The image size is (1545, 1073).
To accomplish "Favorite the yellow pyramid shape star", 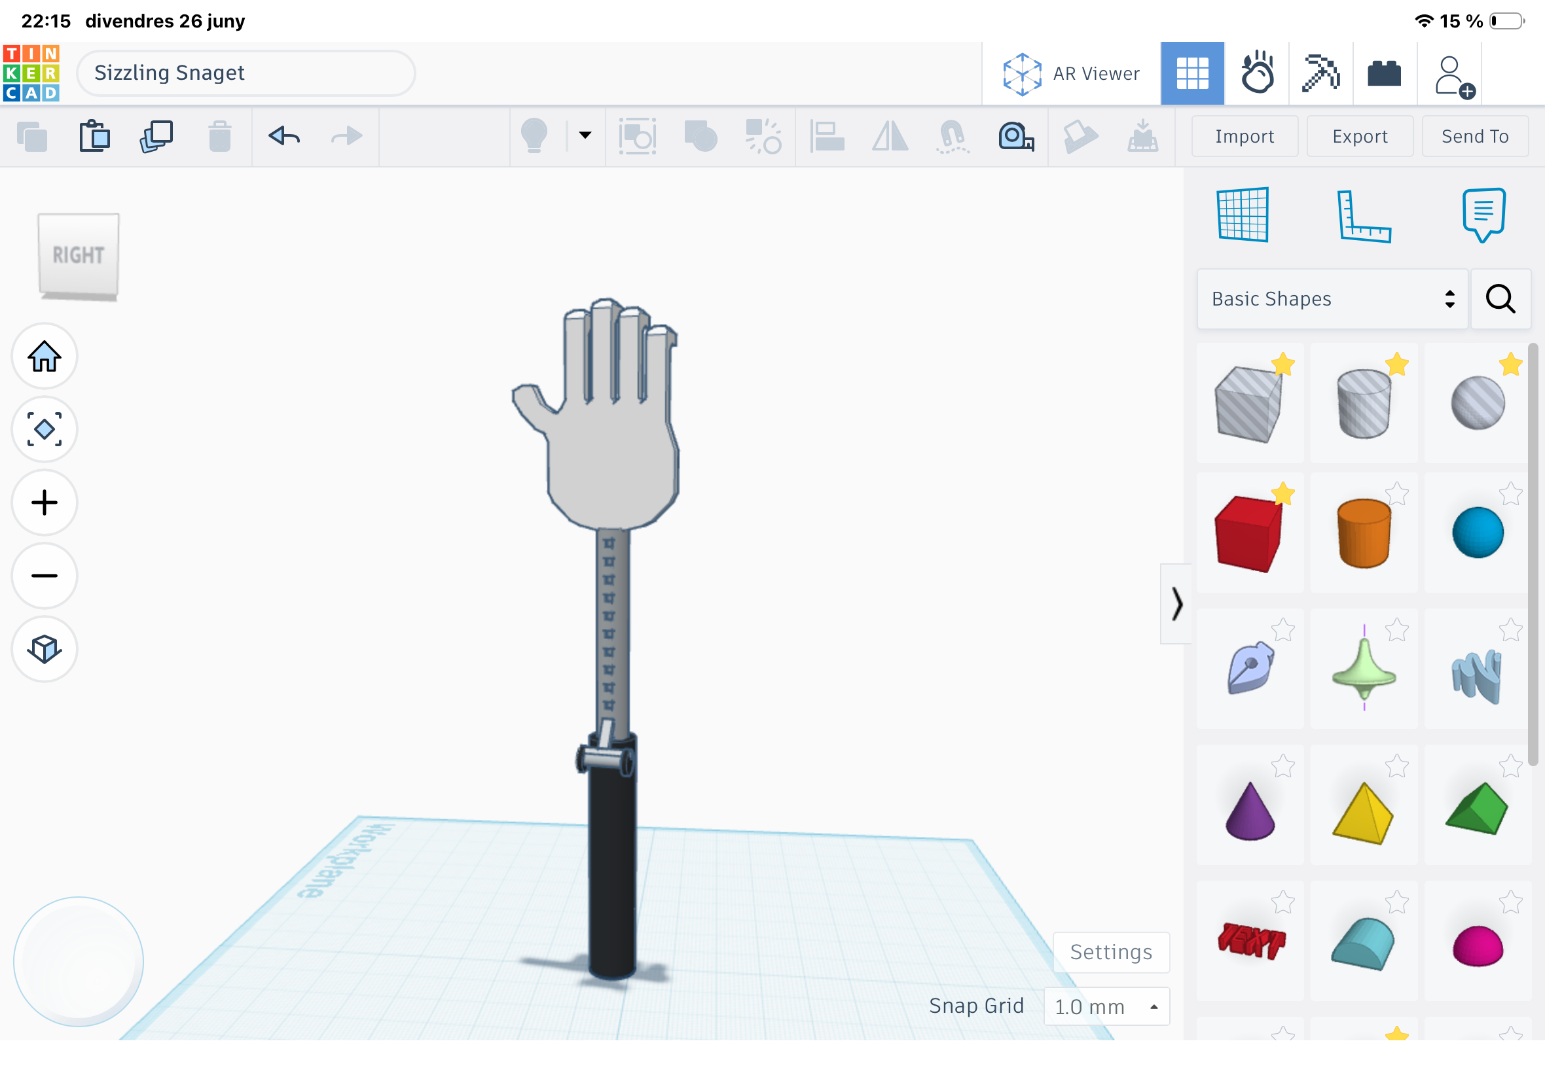I will pos(1396,765).
